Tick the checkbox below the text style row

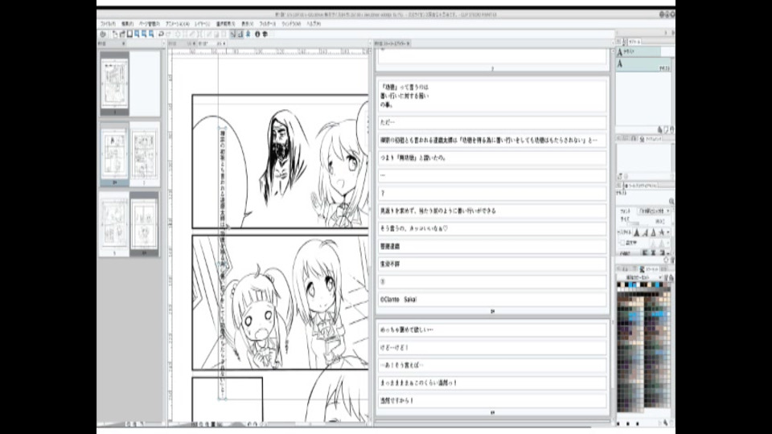click(622, 243)
